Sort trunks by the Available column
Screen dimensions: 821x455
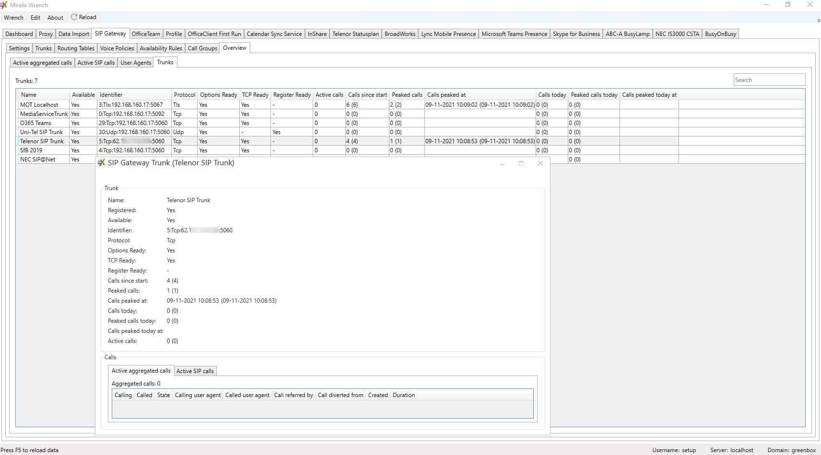pyautogui.click(x=83, y=95)
